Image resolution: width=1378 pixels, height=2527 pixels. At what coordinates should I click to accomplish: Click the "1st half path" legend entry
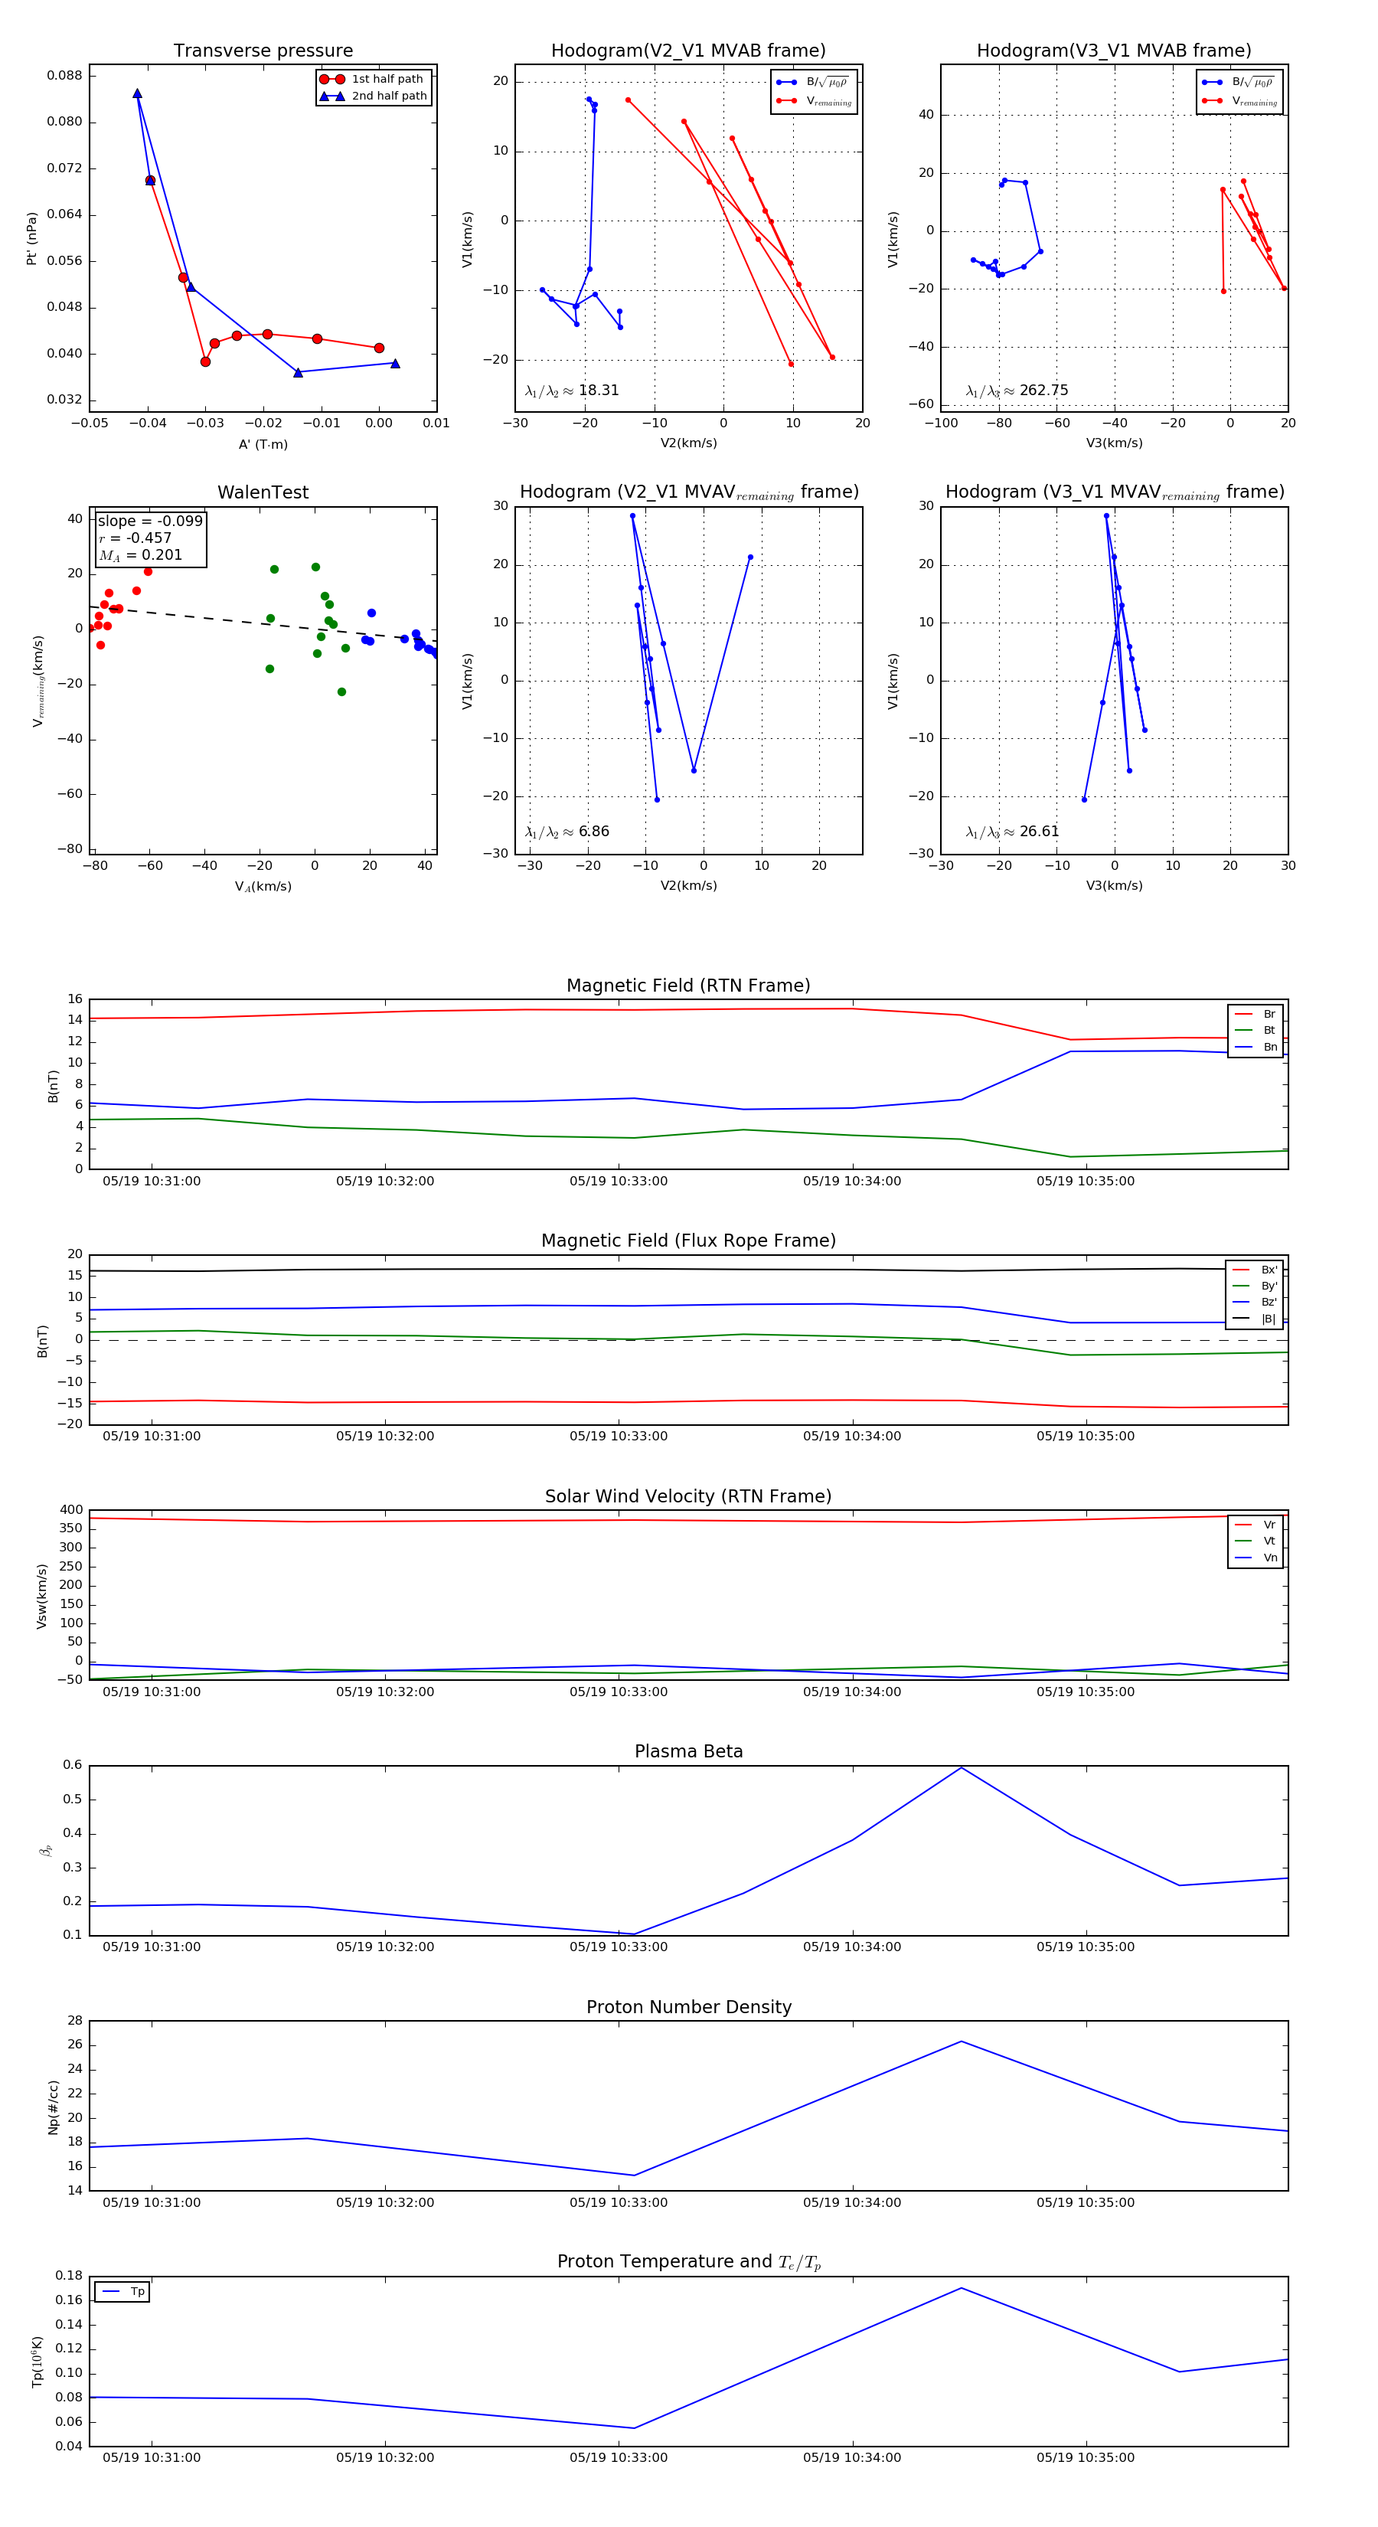374,80
